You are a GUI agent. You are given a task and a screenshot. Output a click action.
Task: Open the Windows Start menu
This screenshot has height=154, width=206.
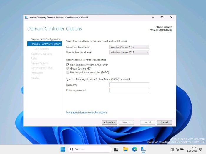(x=63, y=149)
